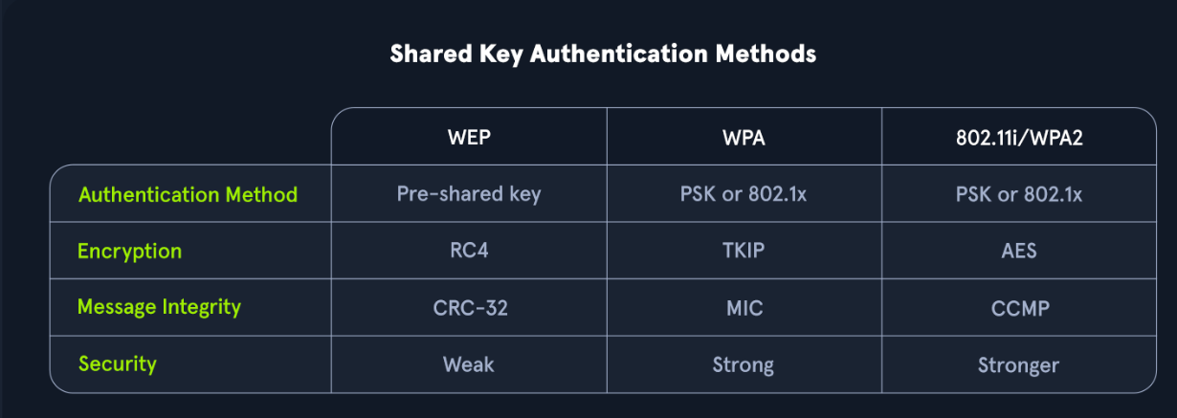
Task: Select the WPA column header
Action: pos(744,137)
